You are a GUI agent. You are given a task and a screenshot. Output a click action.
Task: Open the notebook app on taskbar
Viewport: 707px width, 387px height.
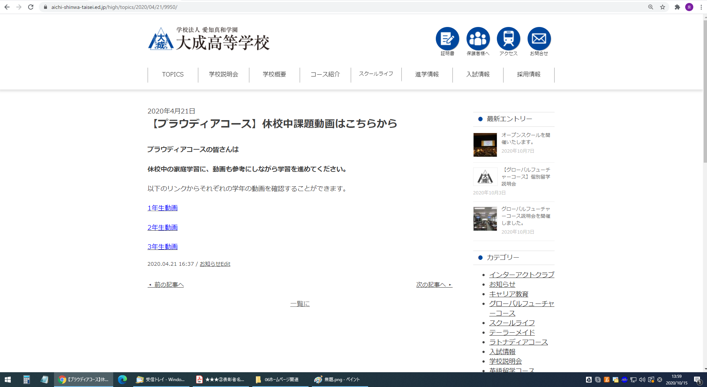click(x=44, y=380)
